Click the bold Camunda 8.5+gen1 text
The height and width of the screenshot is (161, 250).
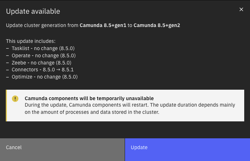click(x=103, y=26)
